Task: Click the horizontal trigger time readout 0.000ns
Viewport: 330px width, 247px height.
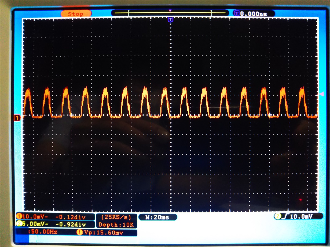Action: tap(254, 14)
